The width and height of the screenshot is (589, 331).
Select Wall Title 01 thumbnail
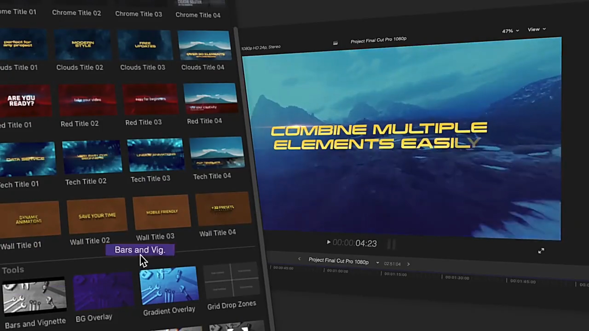pyautogui.click(x=30, y=220)
